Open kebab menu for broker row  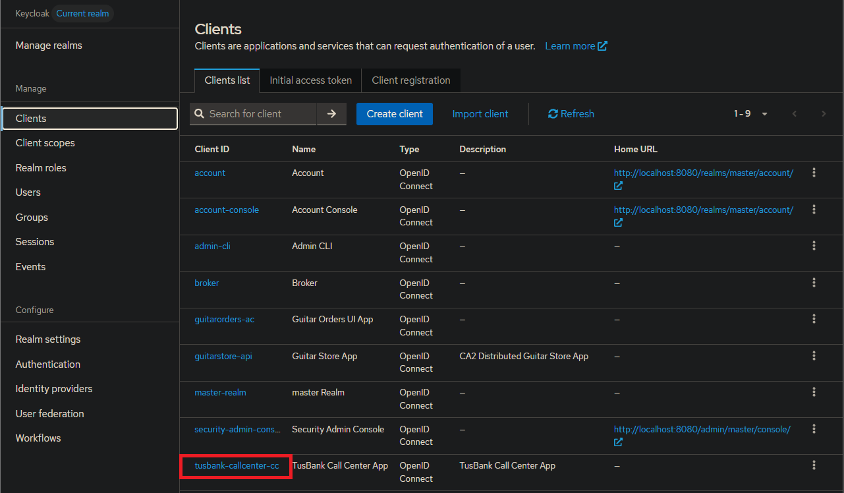coord(814,283)
